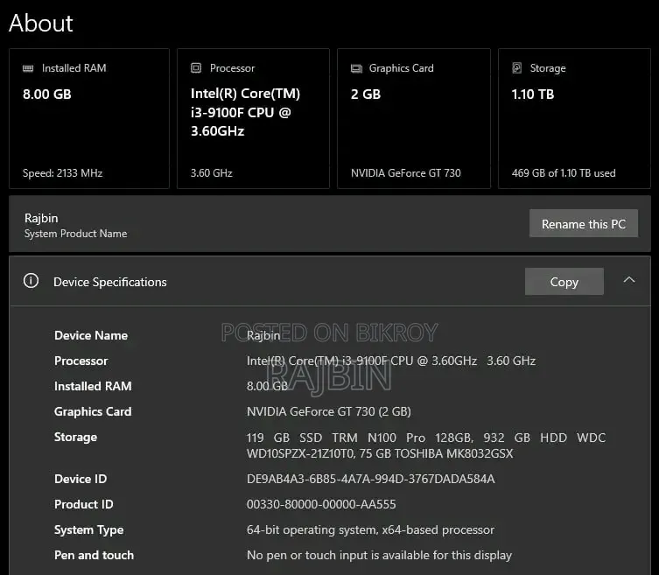Click the Graphics Card row label in specifications
Viewport: 659px width, 575px height.
point(93,411)
